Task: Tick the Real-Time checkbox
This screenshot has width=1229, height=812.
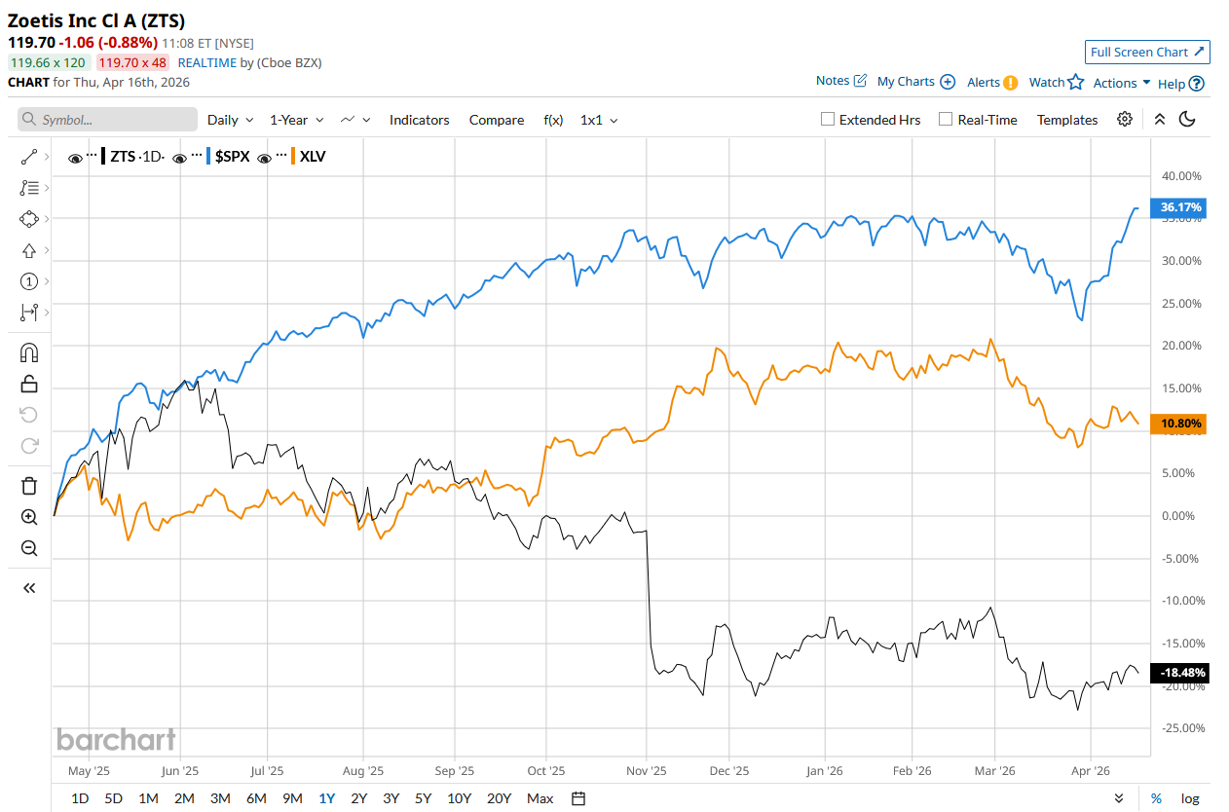Action: (x=946, y=120)
